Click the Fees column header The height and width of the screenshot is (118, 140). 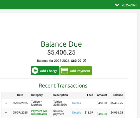(90, 95)
